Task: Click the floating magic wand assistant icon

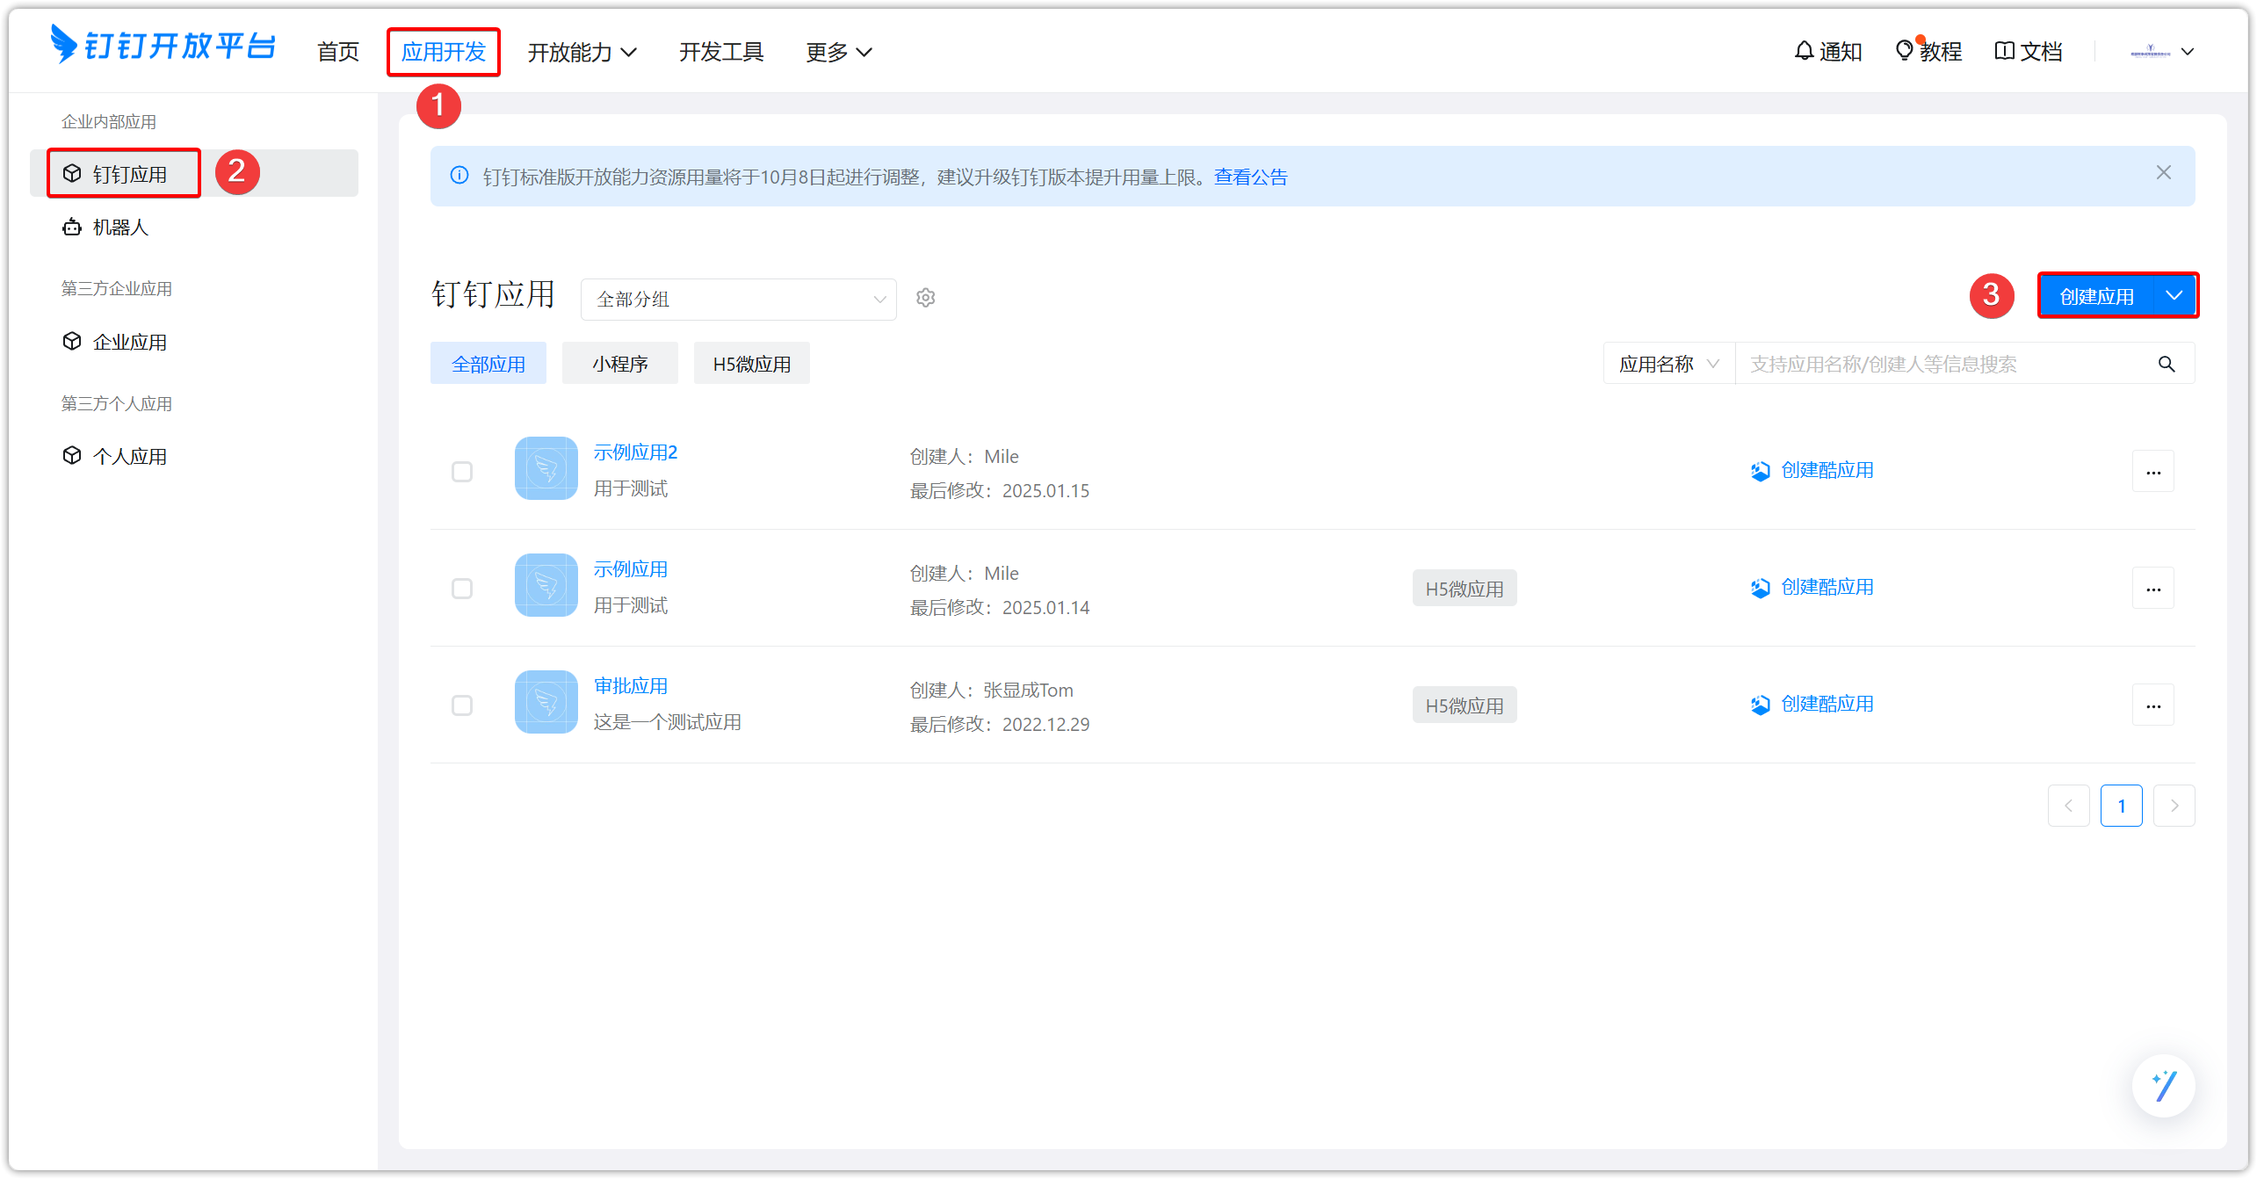Action: (x=2163, y=1086)
